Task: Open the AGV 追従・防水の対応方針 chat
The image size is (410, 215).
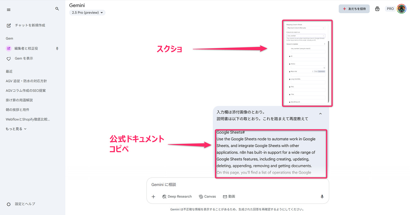Action: click(x=26, y=81)
